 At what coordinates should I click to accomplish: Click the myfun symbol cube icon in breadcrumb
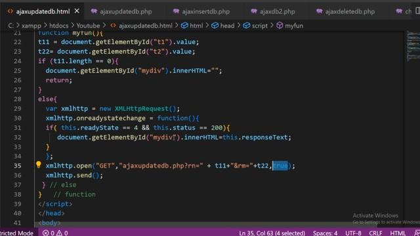[280, 26]
